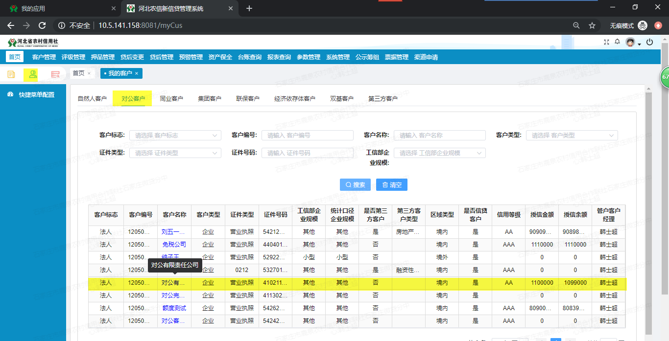Open the 工信部企业规模 dropdown
669x341 pixels.
439,153
